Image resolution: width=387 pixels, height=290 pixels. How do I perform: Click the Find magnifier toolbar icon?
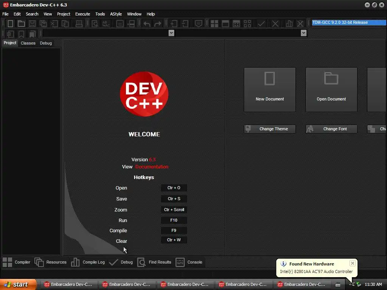[95, 24]
